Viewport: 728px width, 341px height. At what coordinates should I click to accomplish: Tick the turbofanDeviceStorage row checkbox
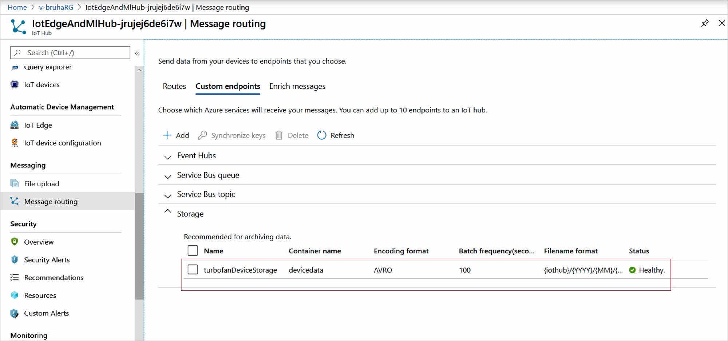[193, 270]
